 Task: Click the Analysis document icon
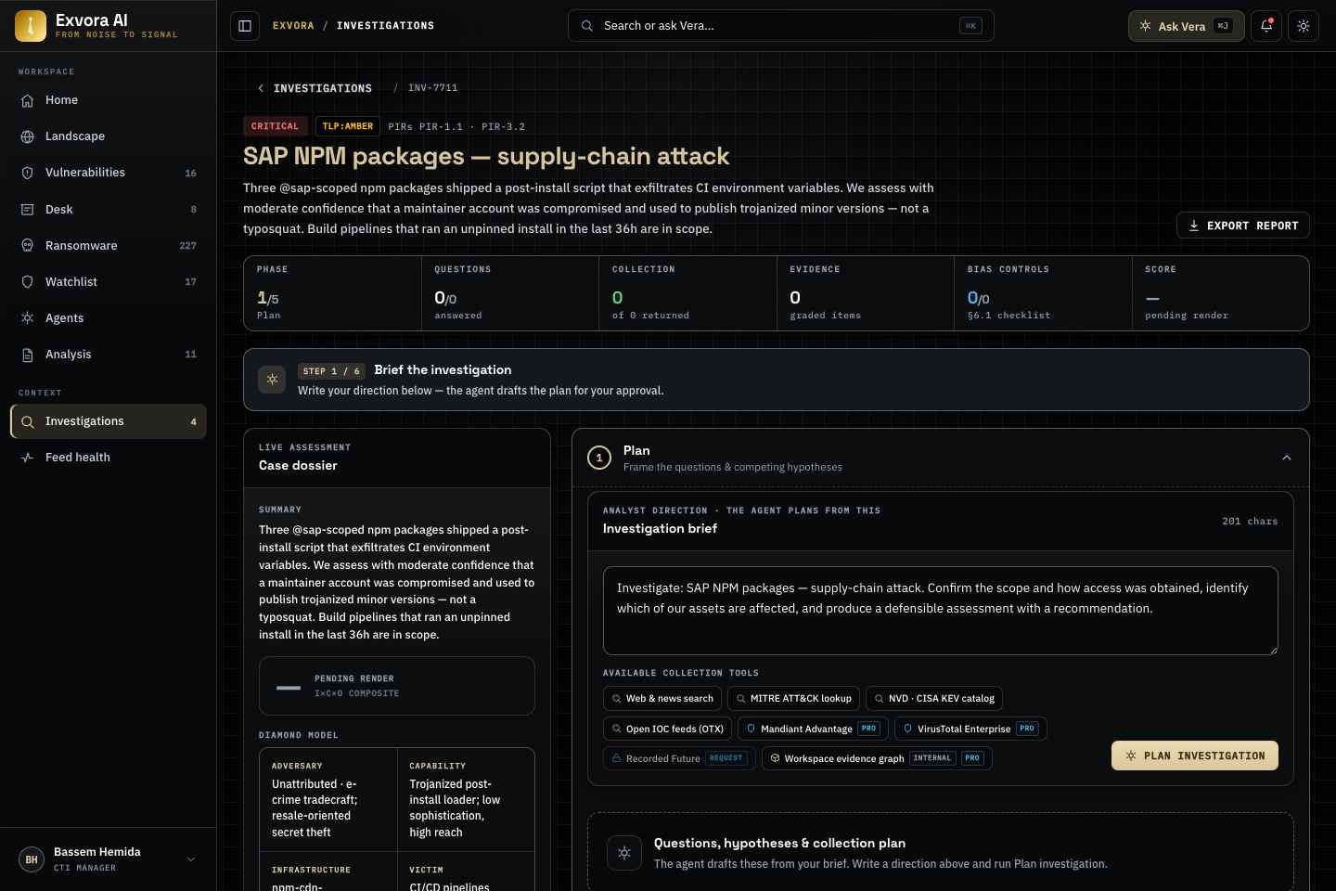[x=28, y=355]
